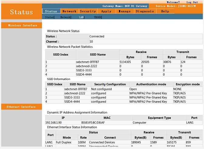
Task: Open the Diagnosis main tab
Action: pos(145,11)
